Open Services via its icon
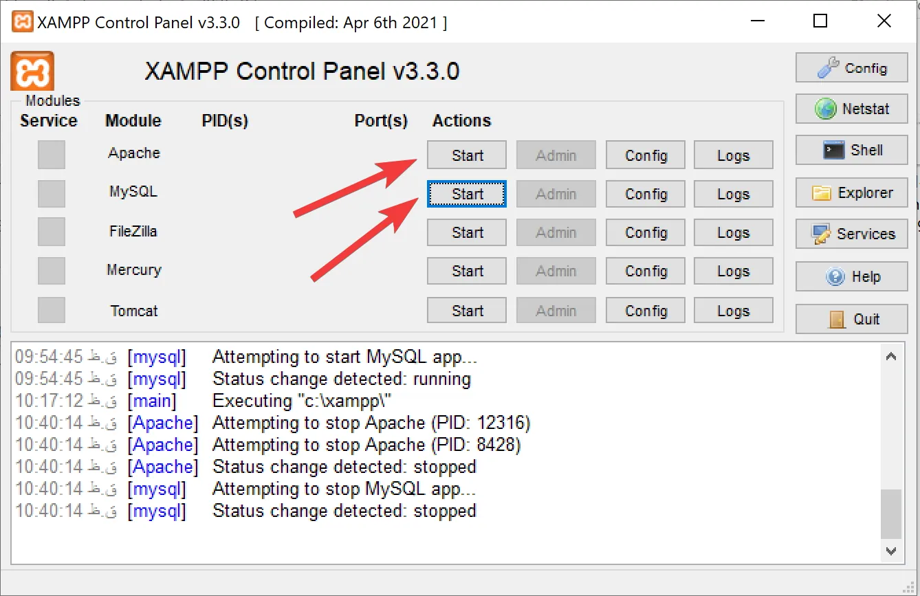This screenshot has height=596, width=920. [x=851, y=234]
